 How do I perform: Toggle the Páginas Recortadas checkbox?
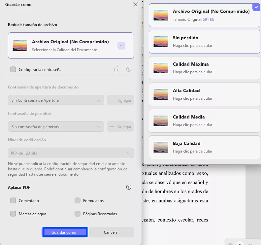pyautogui.click(x=78, y=214)
